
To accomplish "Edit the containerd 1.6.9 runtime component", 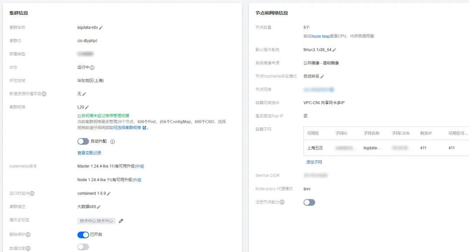I will (109, 193).
